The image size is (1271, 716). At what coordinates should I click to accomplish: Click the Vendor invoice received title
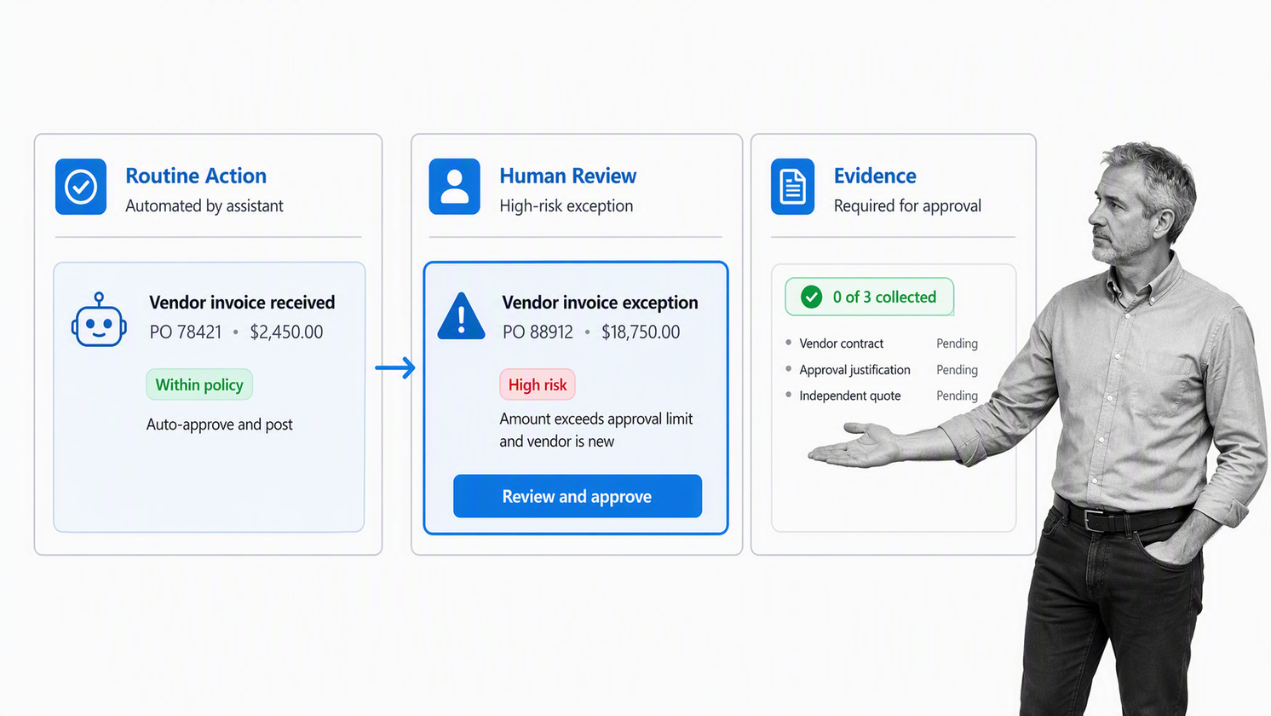pos(242,303)
